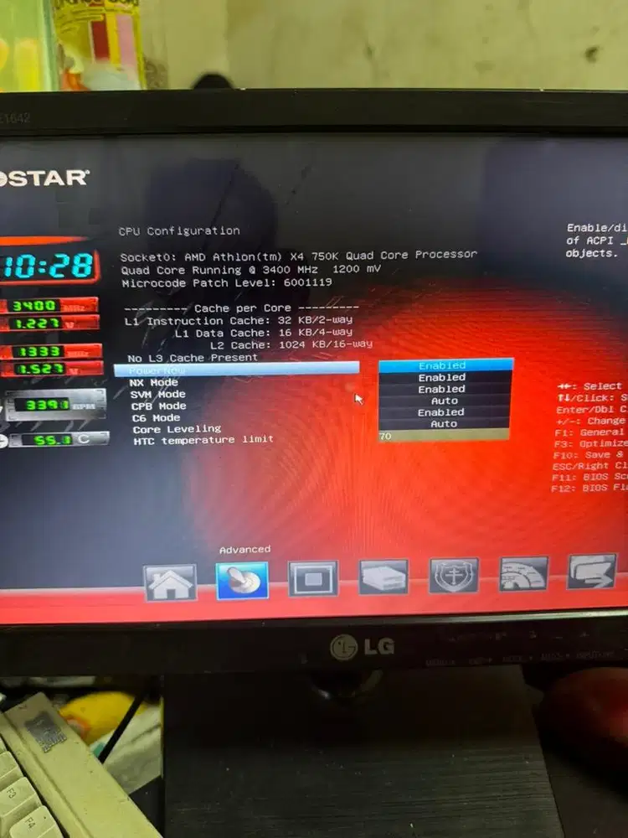Screen dimensions: 628x838
Task: Click the Advanced tab label text
Action: point(245,550)
